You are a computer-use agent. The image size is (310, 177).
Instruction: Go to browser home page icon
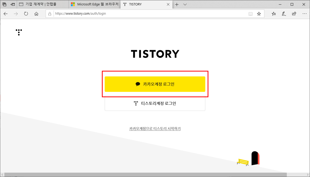click(x=36, y=14)
